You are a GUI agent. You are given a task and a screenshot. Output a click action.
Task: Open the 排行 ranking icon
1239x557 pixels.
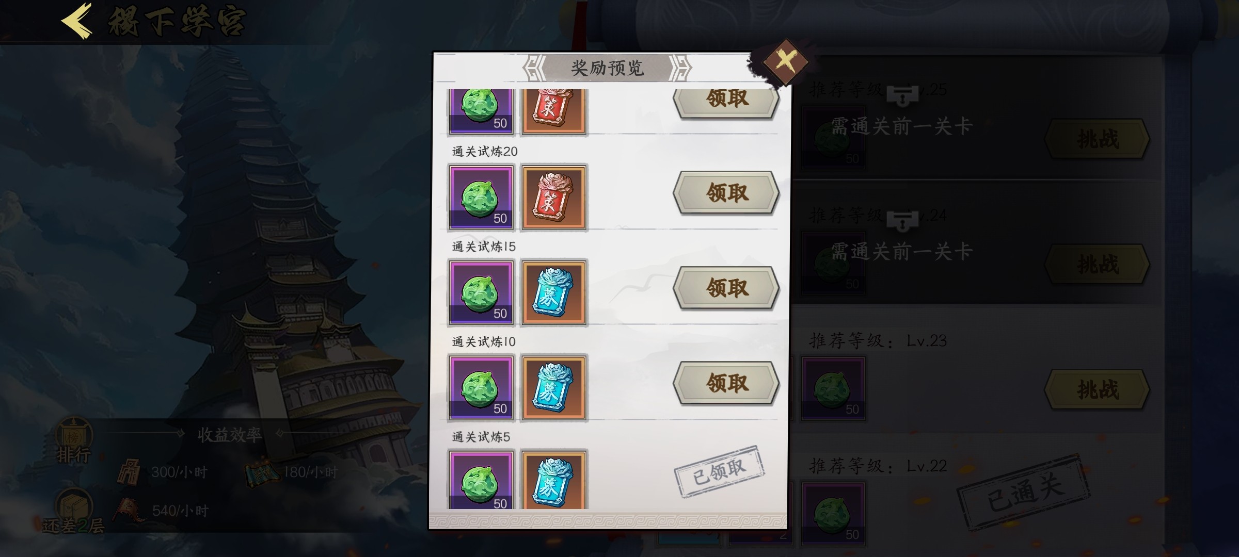[74, 441]
